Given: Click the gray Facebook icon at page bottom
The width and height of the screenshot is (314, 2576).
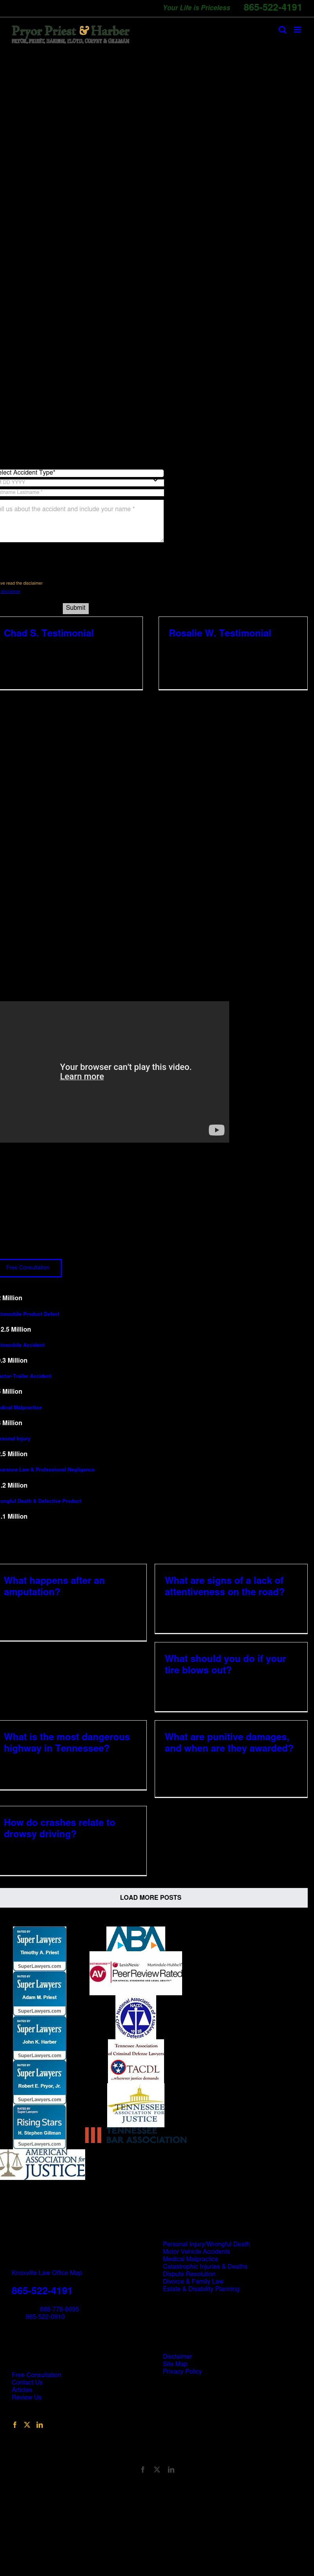Looking at the screenshot, I should (143, 2469).
